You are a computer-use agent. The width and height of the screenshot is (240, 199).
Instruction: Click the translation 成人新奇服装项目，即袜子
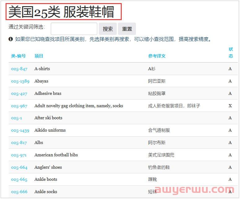174,106
